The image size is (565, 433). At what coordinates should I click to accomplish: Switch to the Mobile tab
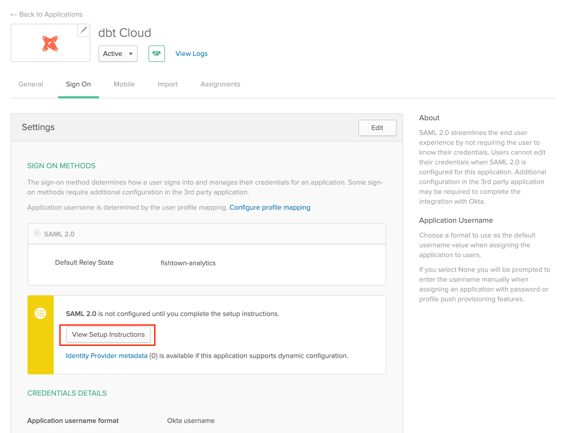124,84
